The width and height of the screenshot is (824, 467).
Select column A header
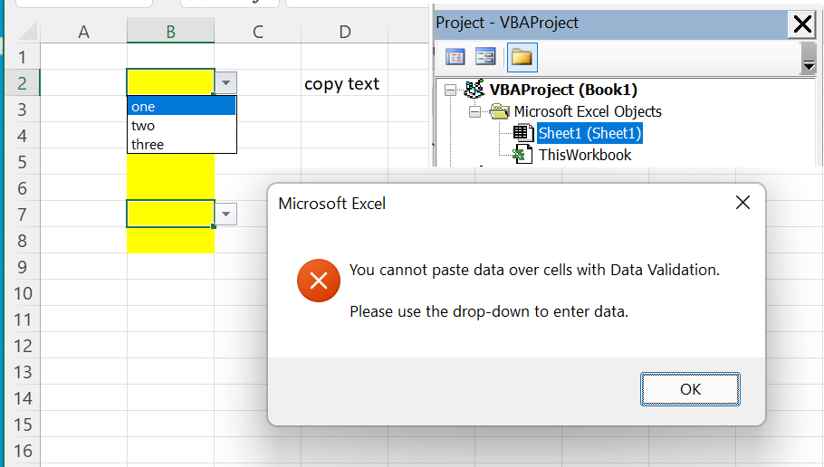[83, 32]
